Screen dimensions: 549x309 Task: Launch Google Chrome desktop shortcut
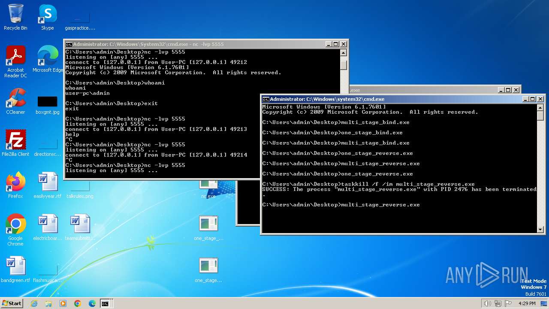pyautogui.click(x=15, y=230)
